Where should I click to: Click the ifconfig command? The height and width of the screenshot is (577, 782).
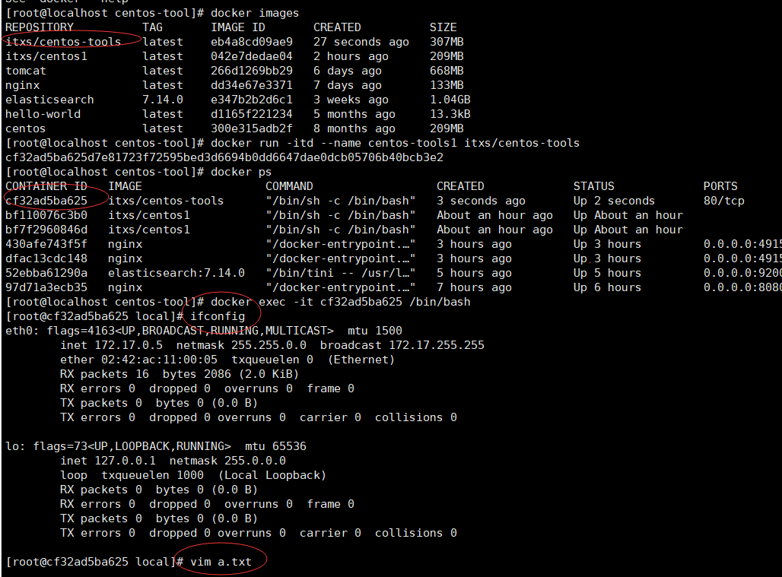[218, 316]
